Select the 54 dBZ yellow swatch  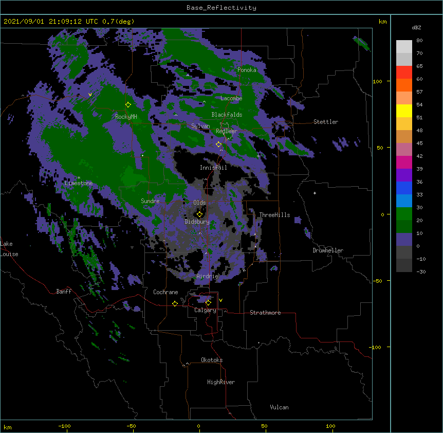coord(404,111)
